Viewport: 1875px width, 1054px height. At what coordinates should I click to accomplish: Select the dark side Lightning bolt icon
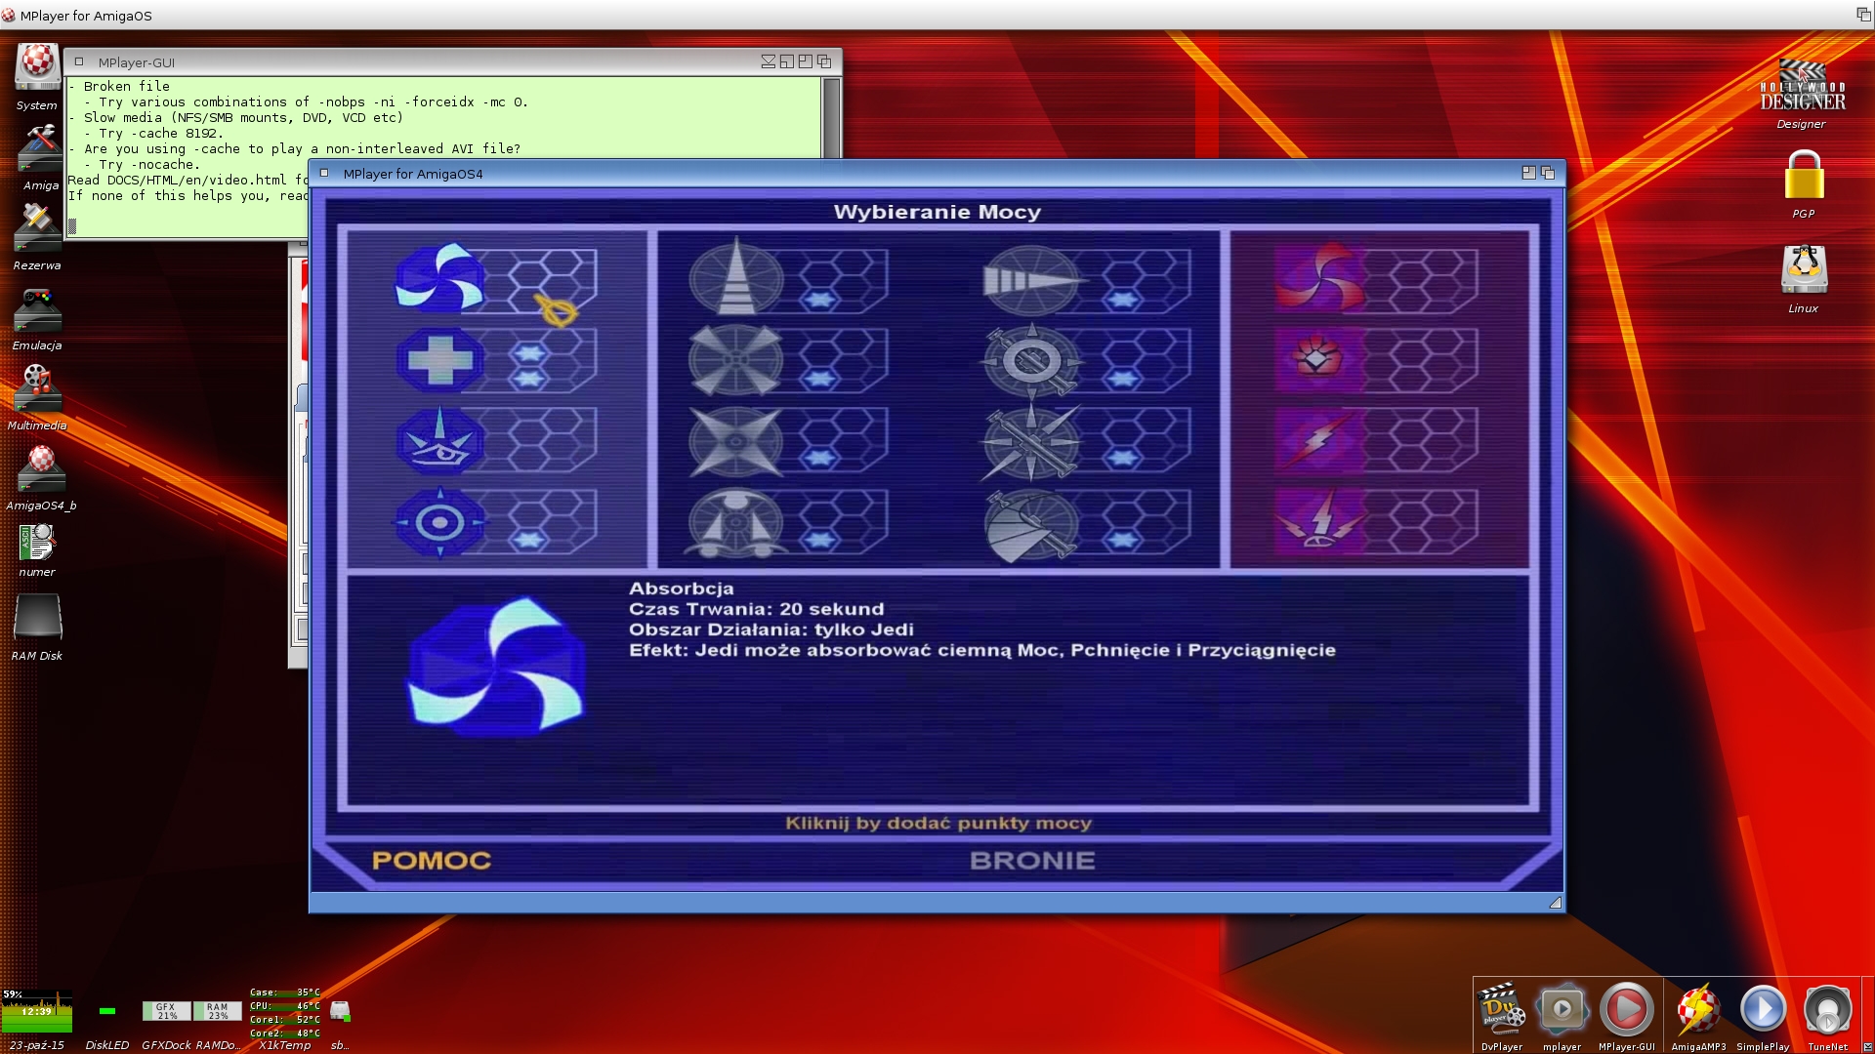(x=1319, y=441)
